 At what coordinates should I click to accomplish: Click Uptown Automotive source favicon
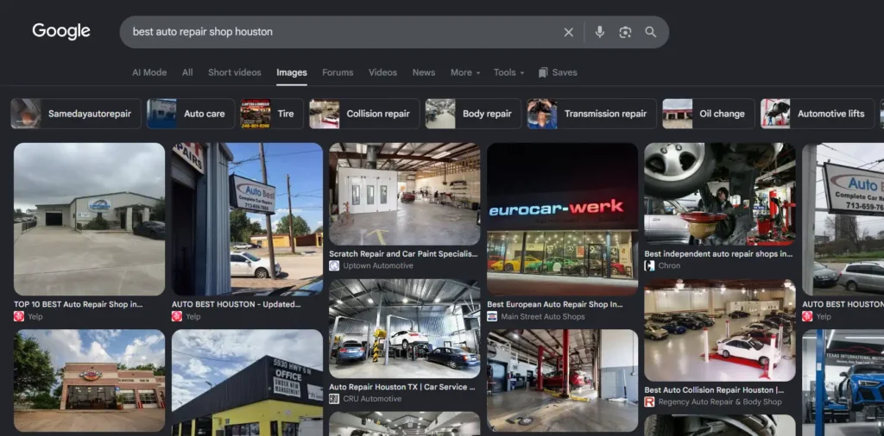(x=334, y=265)
